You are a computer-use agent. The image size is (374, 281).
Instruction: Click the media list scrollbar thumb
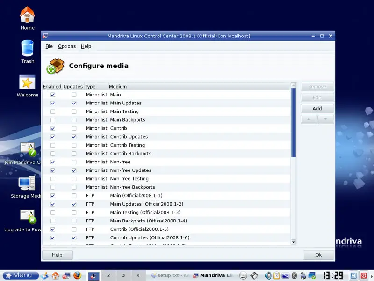[294, 123]
